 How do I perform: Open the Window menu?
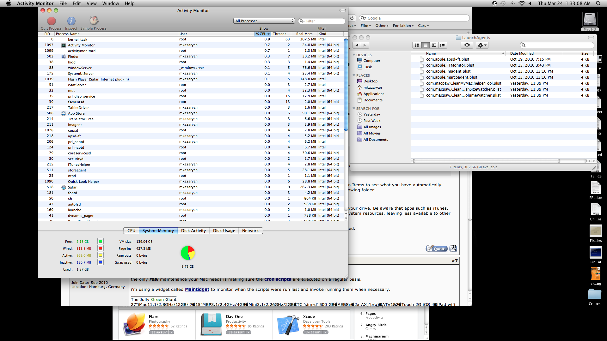(x=111, y=3)
